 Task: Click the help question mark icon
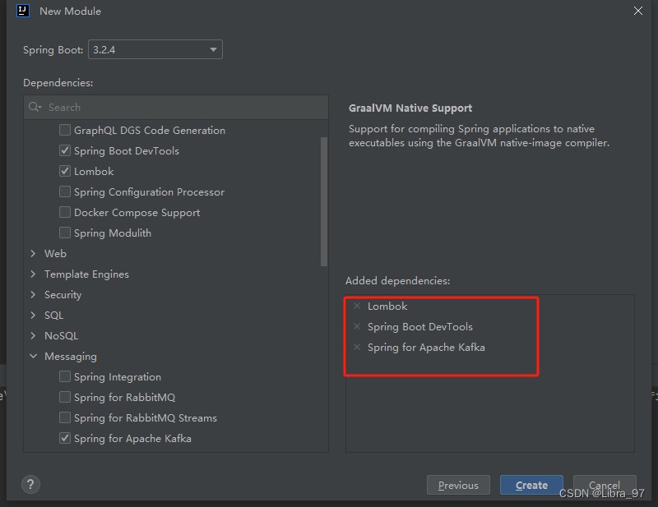(x=30, y=484)
